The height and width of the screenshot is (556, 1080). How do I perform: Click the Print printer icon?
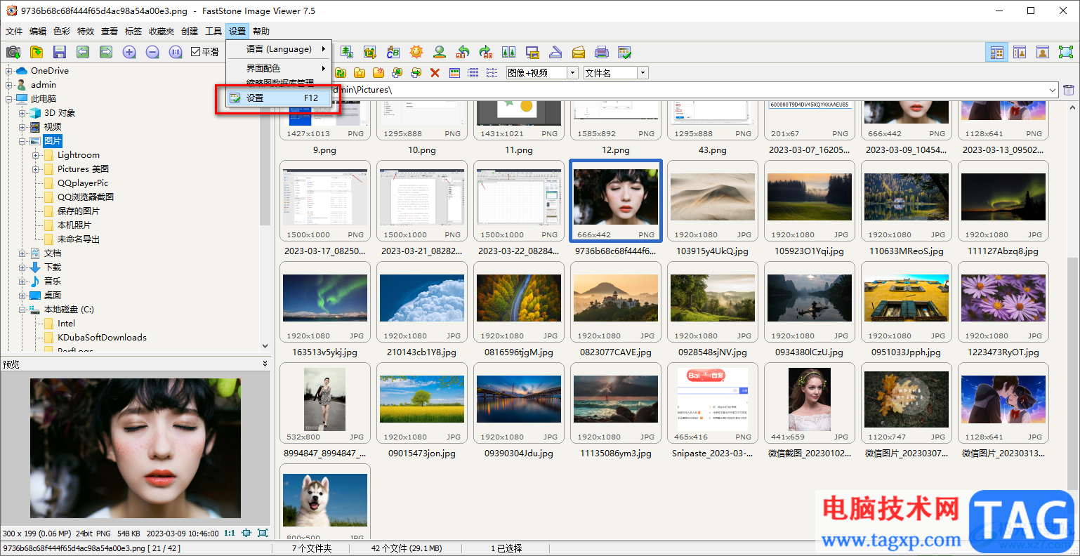602,52
